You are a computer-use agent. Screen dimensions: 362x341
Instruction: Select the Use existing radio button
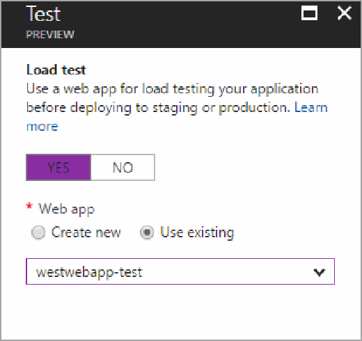[x=147, y=232]
